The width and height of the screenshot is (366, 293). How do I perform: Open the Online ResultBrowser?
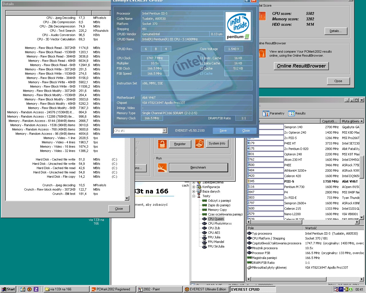click(301, 66)
